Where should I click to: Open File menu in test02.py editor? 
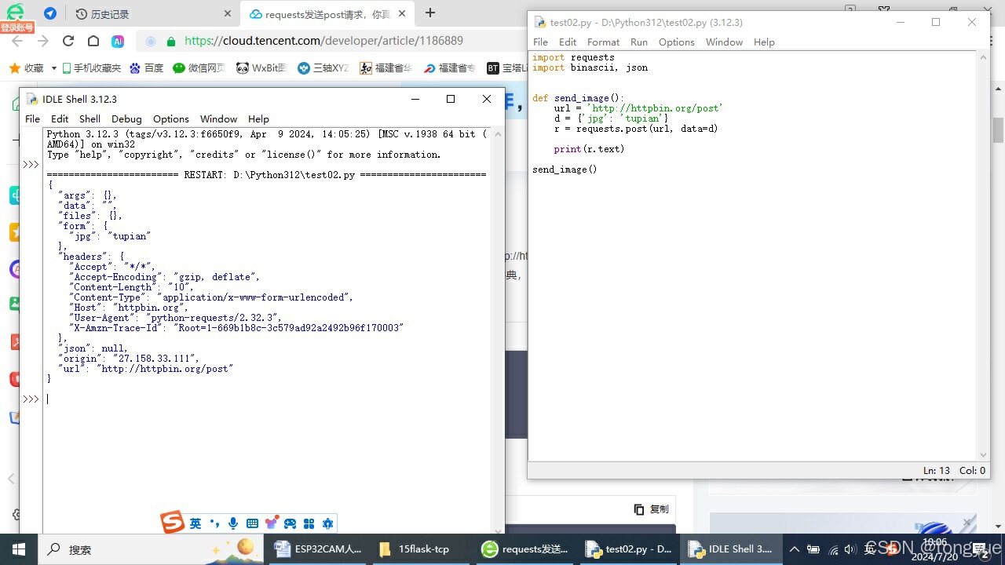541,42
